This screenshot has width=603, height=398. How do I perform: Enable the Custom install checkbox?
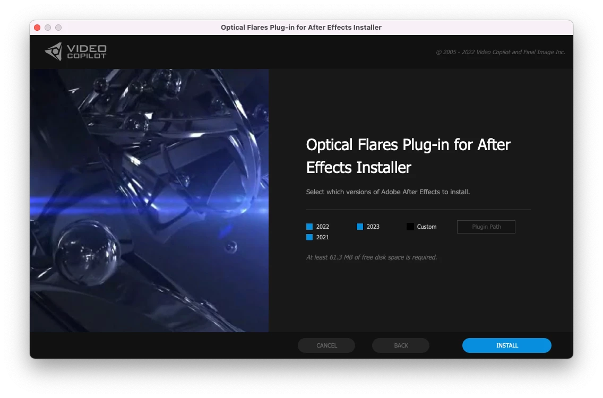410,227
